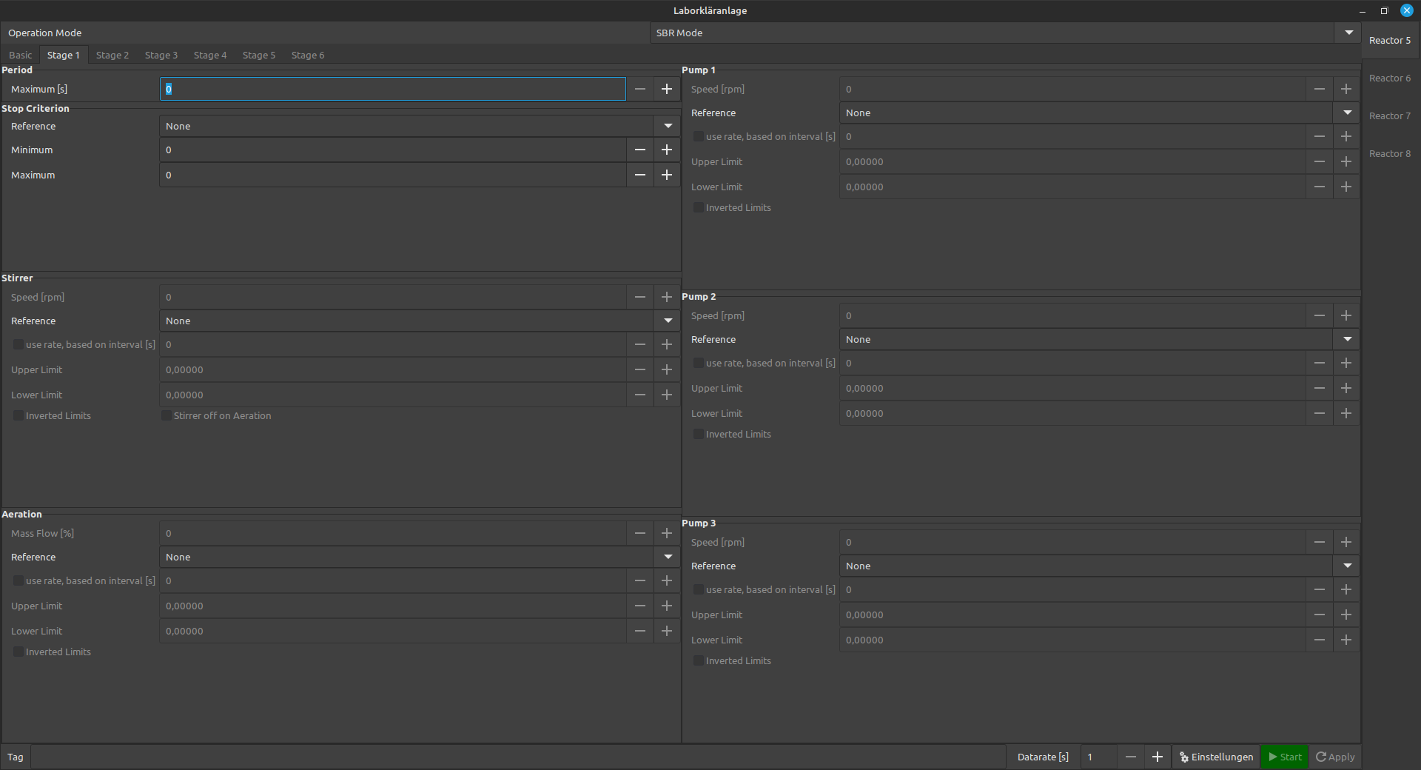The image size is (1421, 770).
Task: Increase Stirrer Upper Limit with plus
Action: click(666, 369)
